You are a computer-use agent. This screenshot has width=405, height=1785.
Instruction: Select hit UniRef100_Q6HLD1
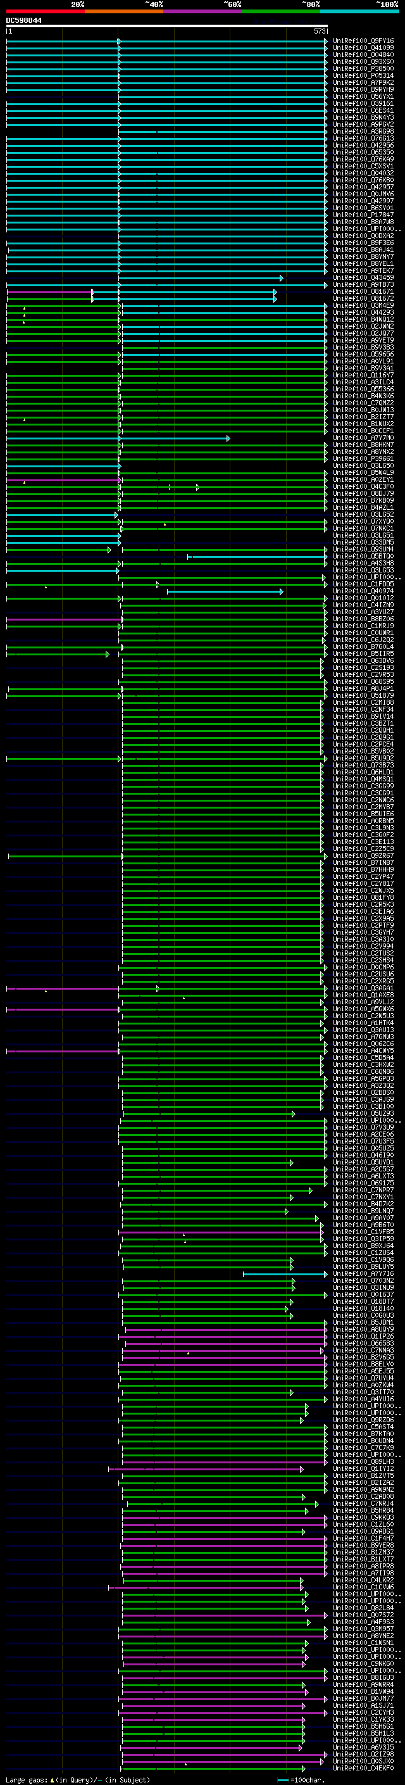pyautogui.click(x=363, y=772)
